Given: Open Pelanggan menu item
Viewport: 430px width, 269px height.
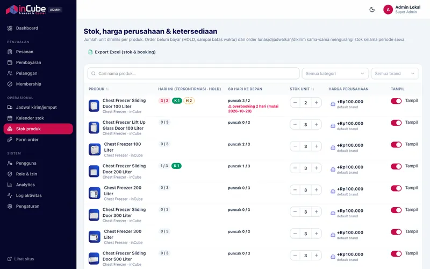Looking at the screenshot, I should coord(38,73).
